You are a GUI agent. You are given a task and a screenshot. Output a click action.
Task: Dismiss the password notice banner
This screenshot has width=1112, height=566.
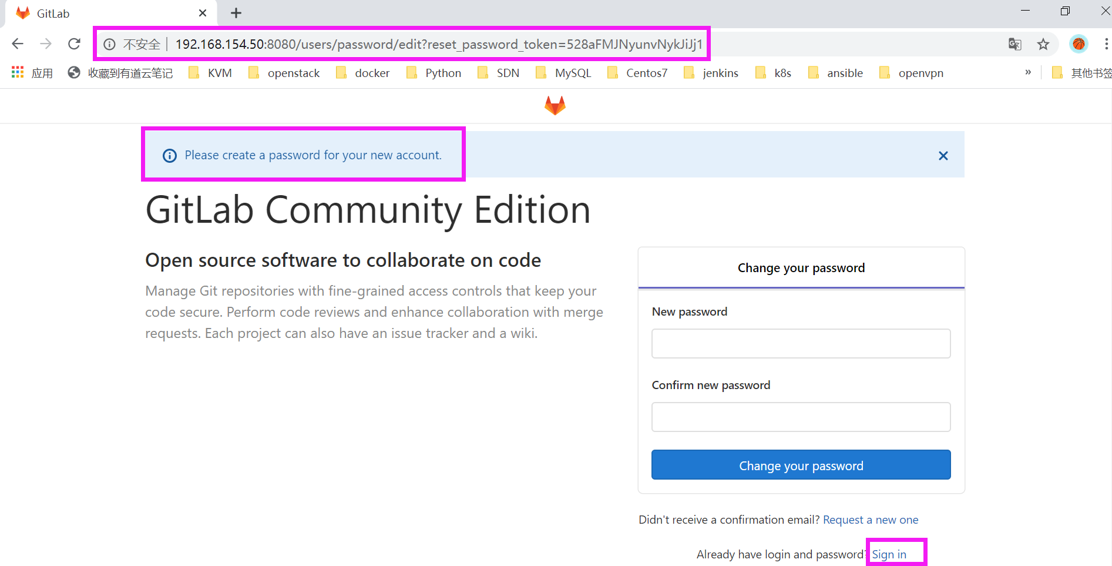[x=943, y=156]
